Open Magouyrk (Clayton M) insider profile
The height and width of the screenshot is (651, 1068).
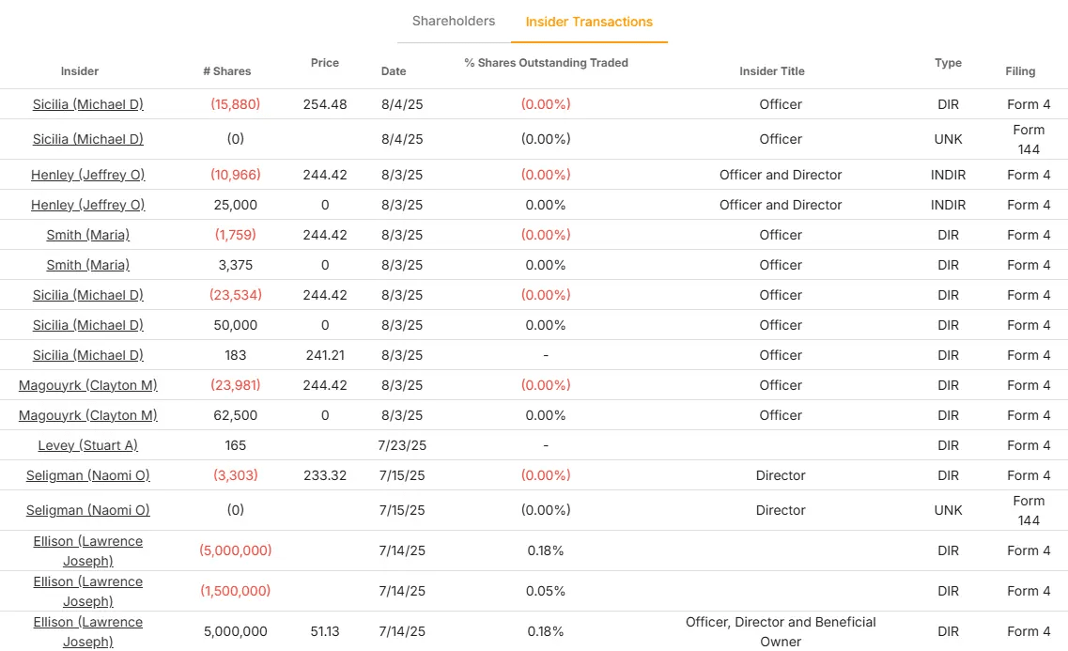87,385
